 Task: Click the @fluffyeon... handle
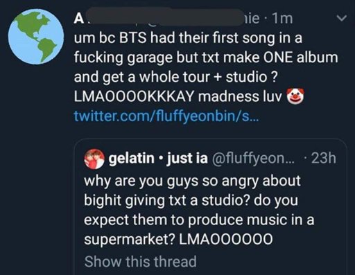point(252,159)
